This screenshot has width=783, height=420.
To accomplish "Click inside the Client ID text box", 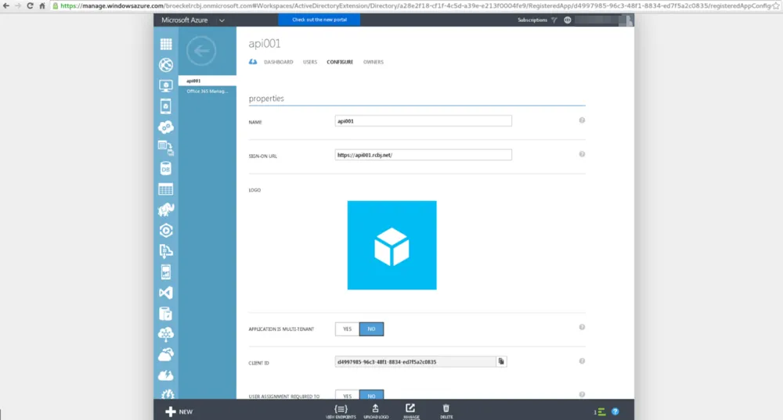I will (416, 361).
